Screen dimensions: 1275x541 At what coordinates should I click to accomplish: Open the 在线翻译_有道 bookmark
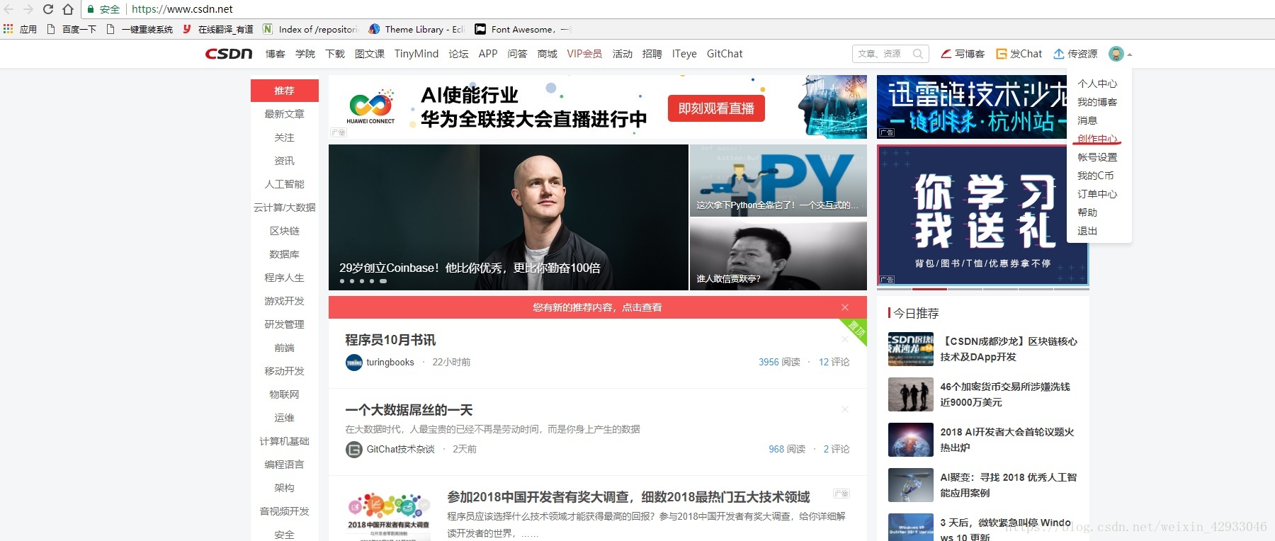218,29
